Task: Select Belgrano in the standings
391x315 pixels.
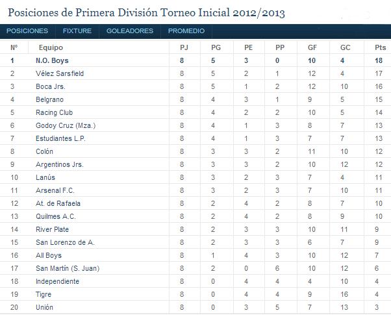Action: [x=49, y=99]
